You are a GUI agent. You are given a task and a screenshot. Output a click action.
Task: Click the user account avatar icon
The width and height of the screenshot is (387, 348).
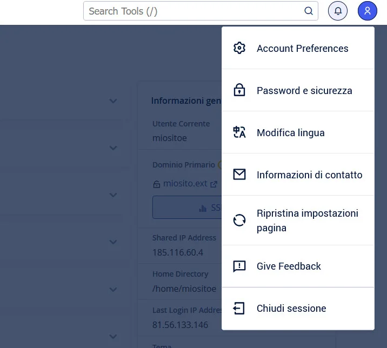click(367, 11)
